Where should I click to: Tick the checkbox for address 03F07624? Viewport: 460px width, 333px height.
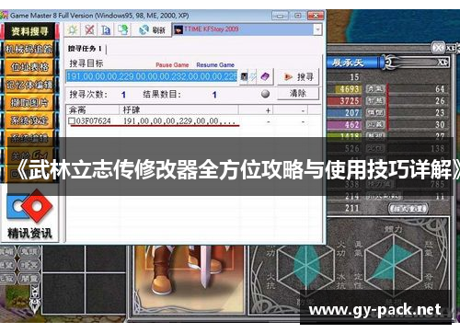72,121
